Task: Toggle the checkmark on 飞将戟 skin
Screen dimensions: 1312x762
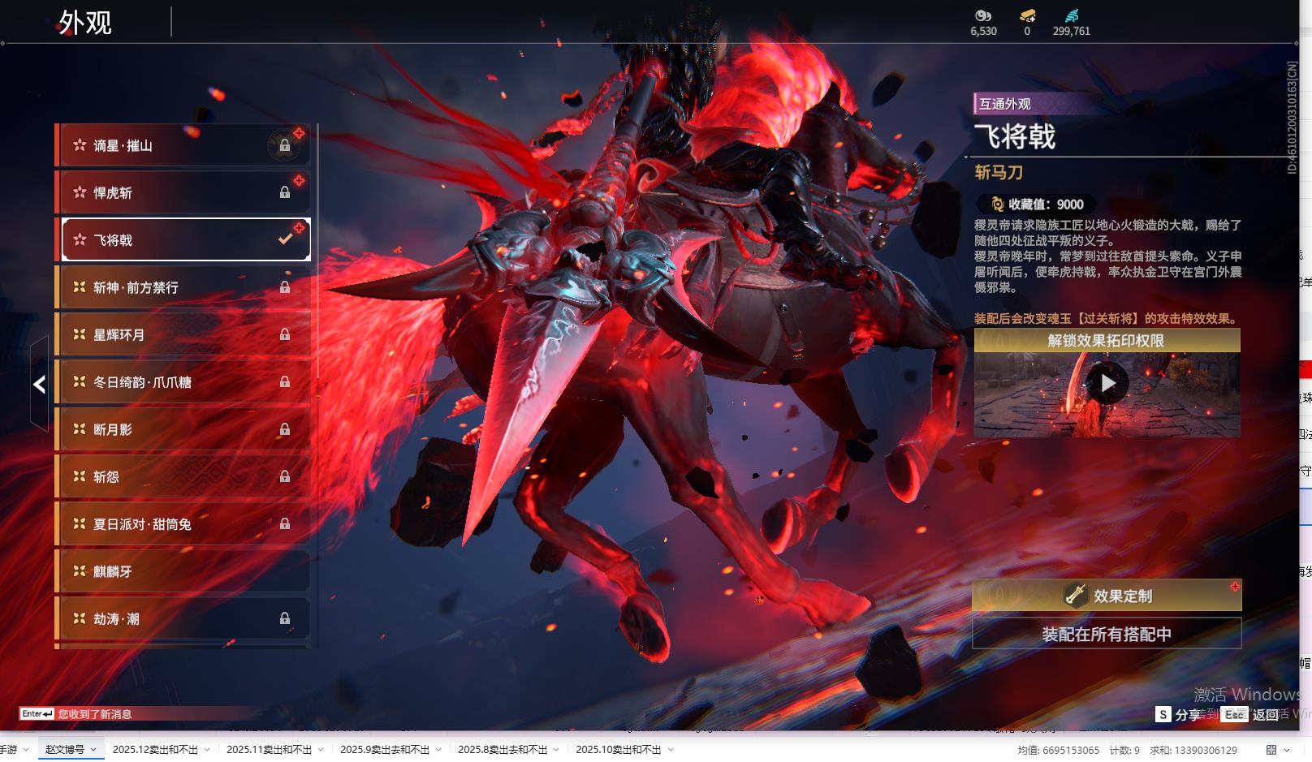Action: tap(285, 239)
